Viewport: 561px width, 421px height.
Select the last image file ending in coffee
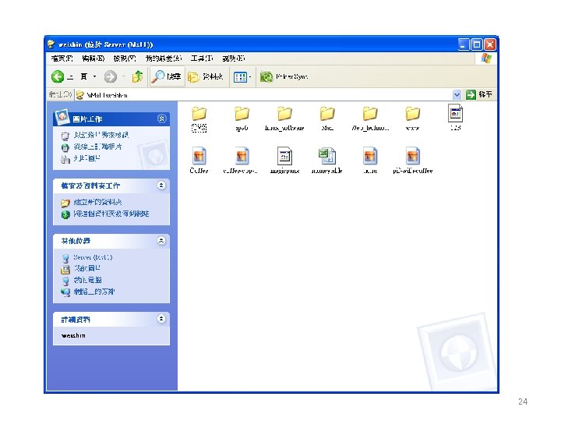tap(412, 161)
